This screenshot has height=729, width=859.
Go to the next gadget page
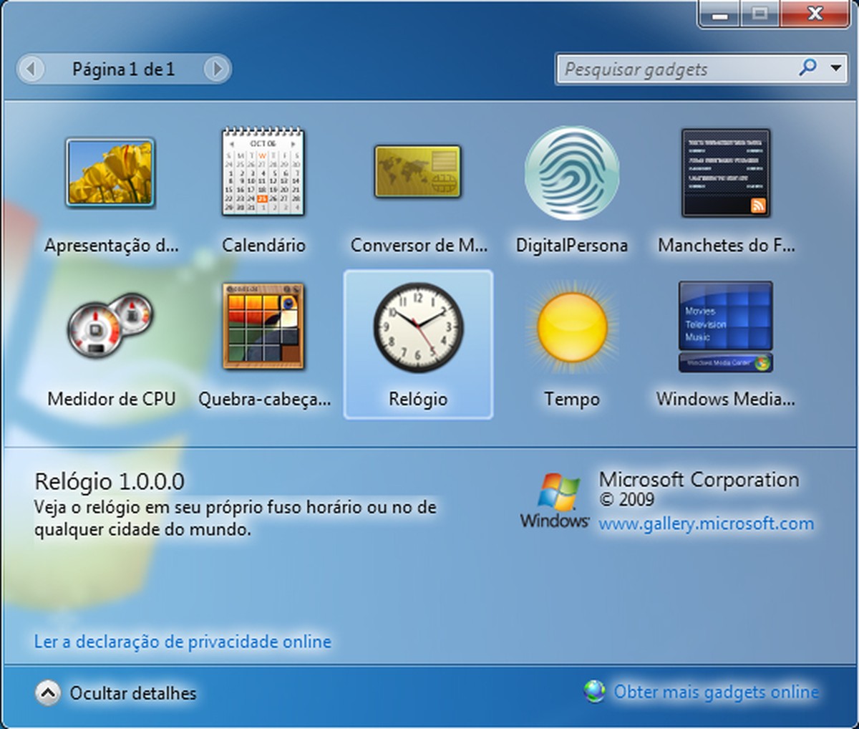(215, 69)
